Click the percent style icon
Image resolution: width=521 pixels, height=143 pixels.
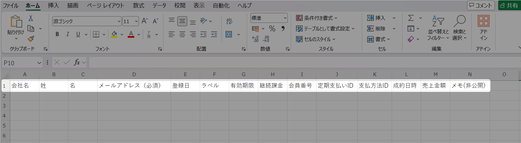272,29
